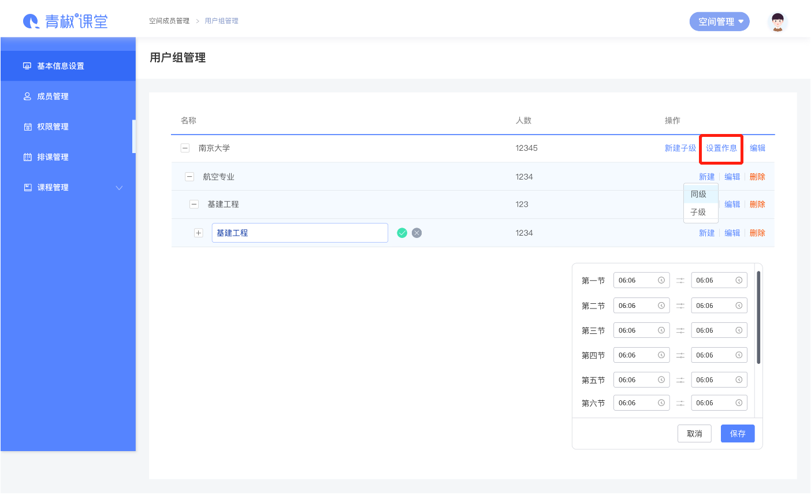Image resolution: width=811 pixels, height=495 pixels.
Task: Open the user avatar in the header
Action: pos(777,22)
